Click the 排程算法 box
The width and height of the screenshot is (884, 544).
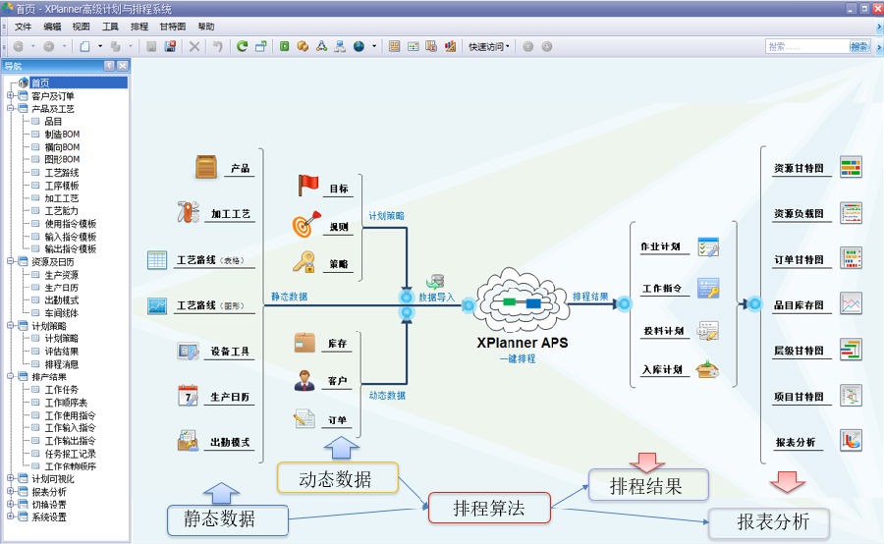(x=488, y=508)
